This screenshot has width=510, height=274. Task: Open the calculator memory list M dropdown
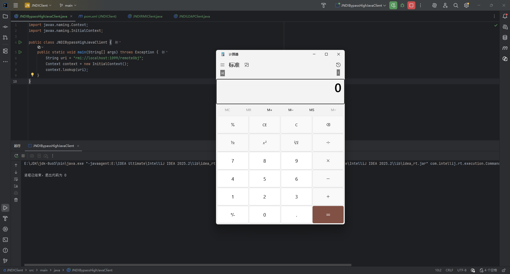point(333,110)
